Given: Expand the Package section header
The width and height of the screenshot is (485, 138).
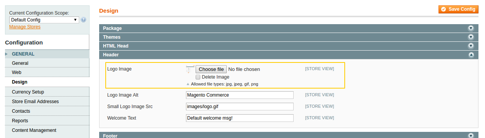Looking at the screenshot, I should (289, 28).
